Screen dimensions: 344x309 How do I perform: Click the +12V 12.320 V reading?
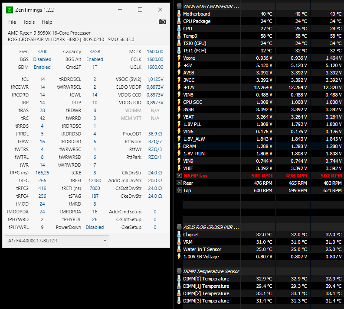pos(332,87)
